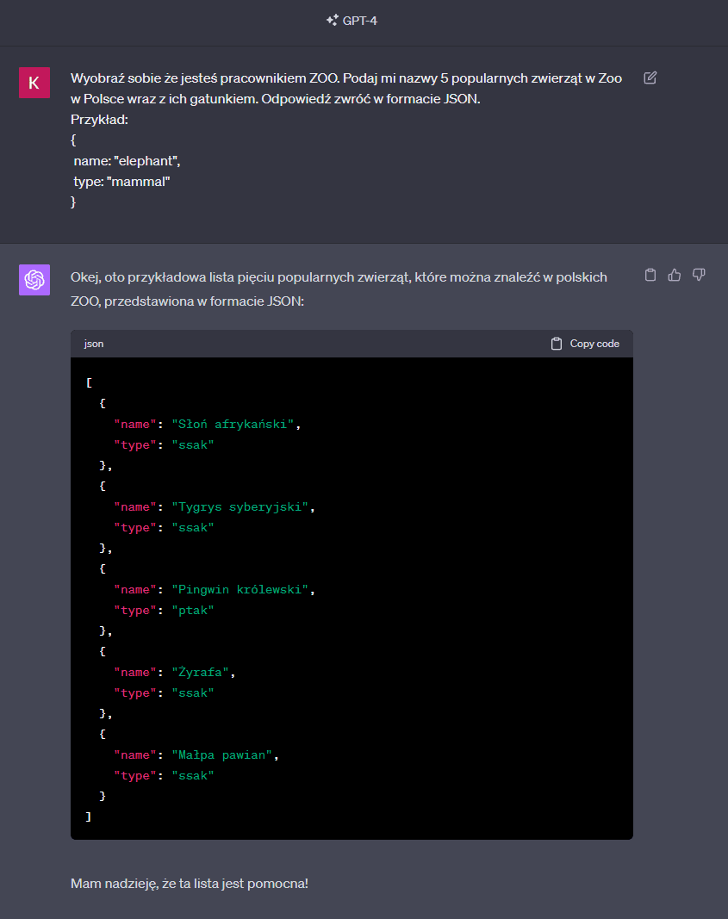Give thumbs up to the response
The height and width of the screenshot is (919, 728).
[674, 275]
